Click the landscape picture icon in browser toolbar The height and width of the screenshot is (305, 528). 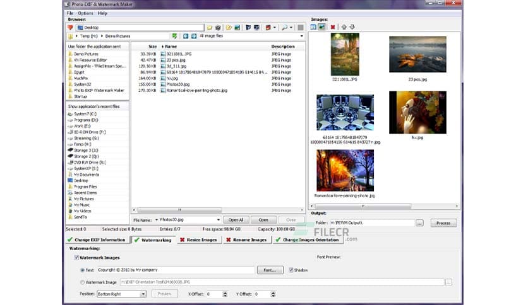coord(237,28)
